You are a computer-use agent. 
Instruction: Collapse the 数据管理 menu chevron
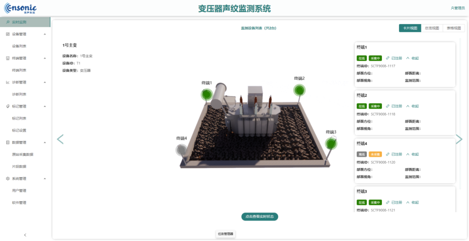coord(45,142)
